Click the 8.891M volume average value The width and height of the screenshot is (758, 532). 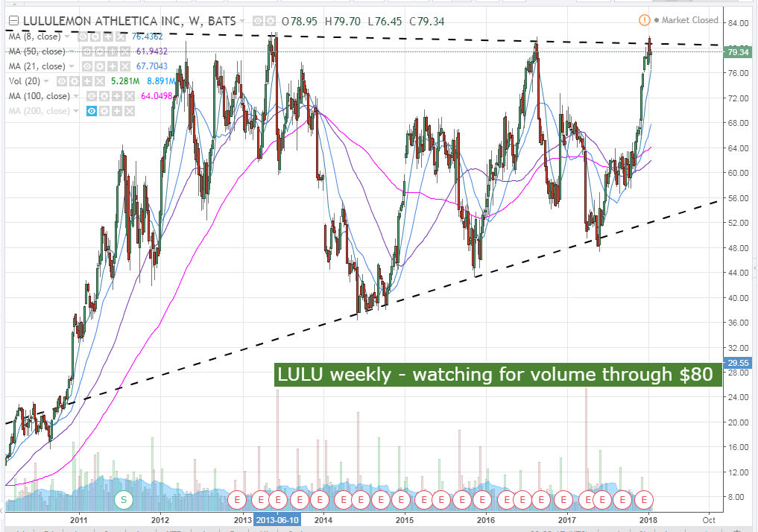[162, 81]
